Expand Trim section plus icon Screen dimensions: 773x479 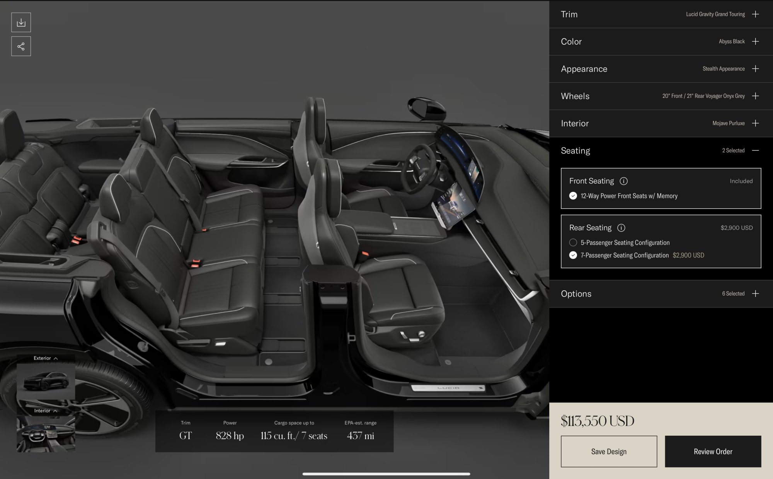(755, 14)
